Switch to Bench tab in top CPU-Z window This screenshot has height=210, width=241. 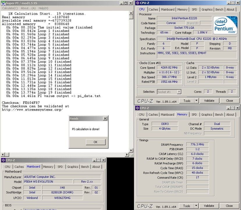[x=219, y=10]
